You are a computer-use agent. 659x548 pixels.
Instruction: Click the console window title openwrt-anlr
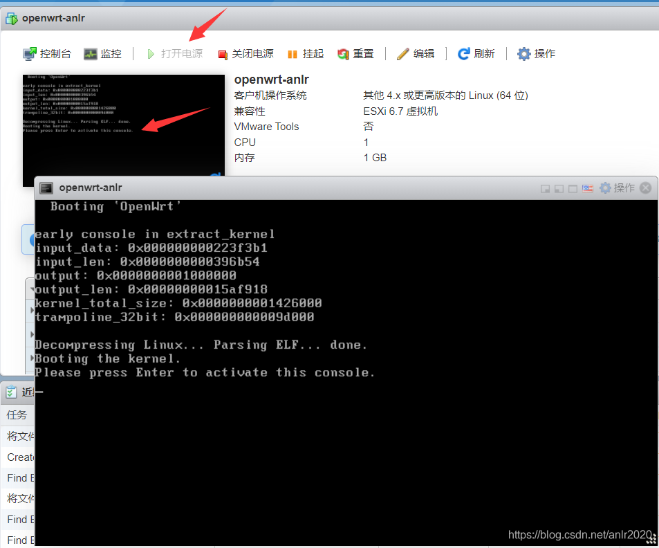click(x=91, y=188)
